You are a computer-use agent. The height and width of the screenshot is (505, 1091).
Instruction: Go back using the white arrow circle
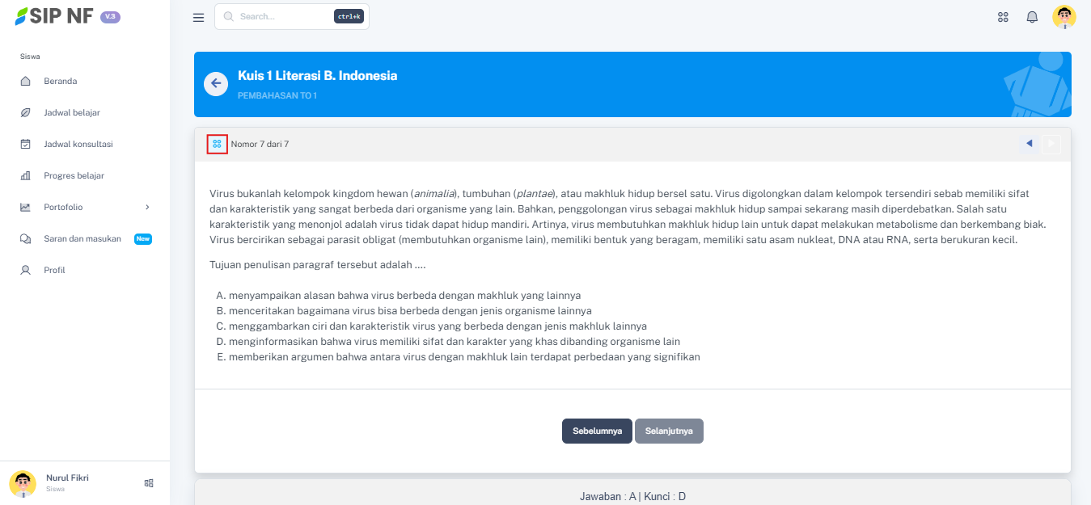pos(216,84)
